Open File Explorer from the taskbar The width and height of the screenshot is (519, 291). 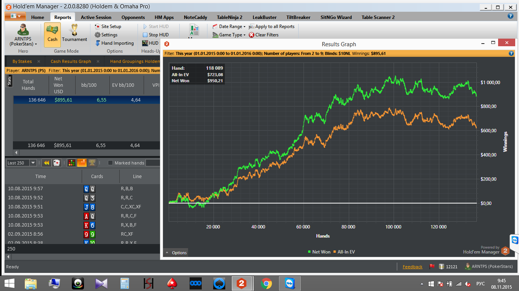[x=31, y=283]
